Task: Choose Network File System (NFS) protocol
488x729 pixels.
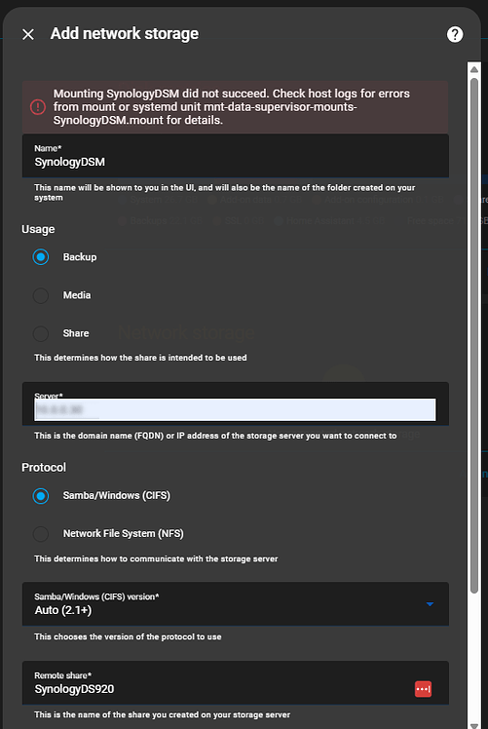Action: coord(41,534)
